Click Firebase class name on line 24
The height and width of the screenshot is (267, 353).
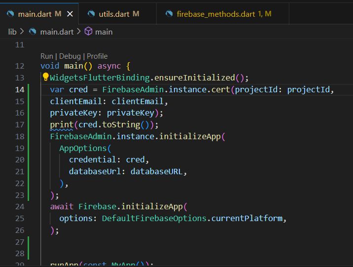click(x=97, y=207)
